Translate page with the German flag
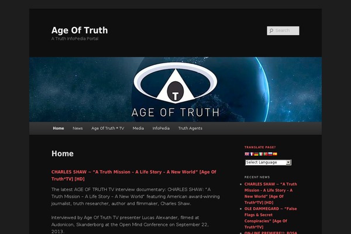 pyautogui.click(x=256, y=154)
